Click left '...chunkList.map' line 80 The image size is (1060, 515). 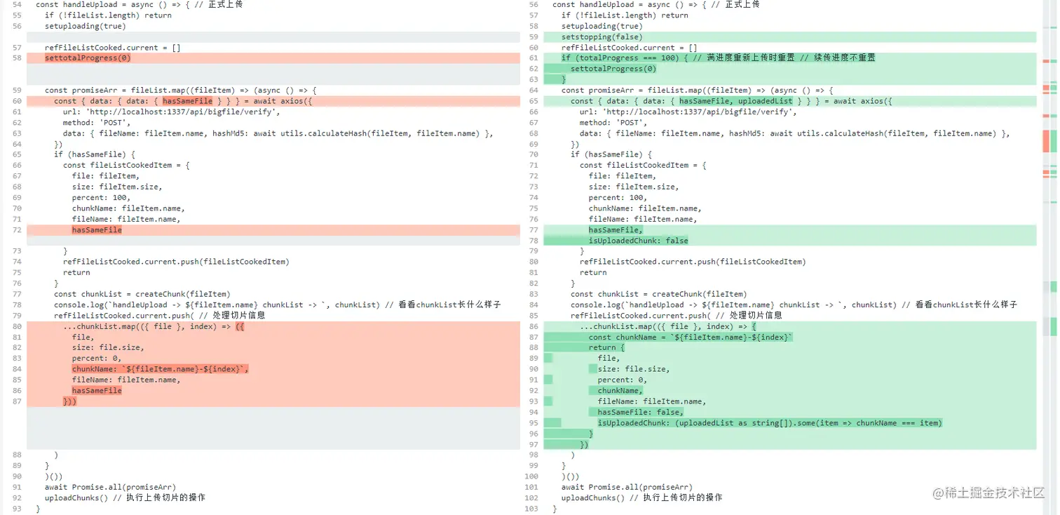coord(154,326)
